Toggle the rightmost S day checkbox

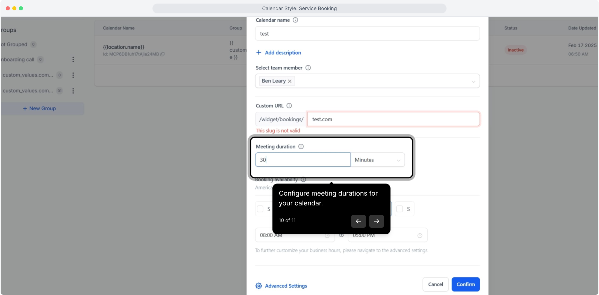point(400,209)
